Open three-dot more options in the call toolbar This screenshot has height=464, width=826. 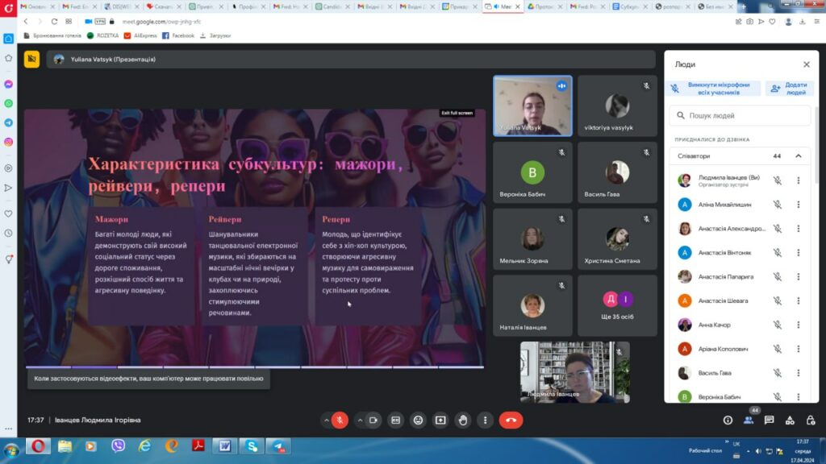485,420
